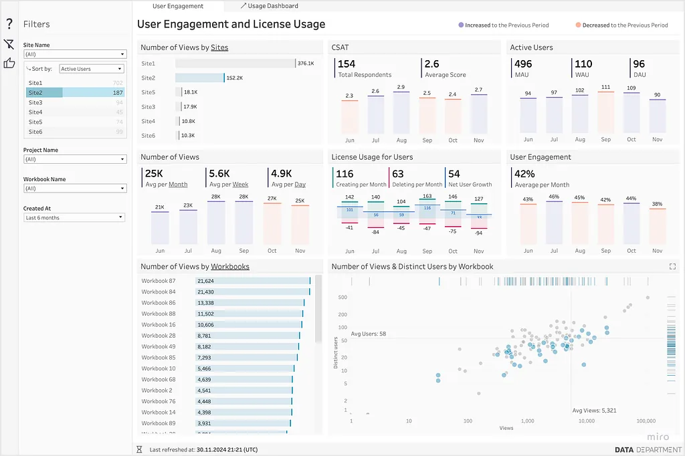This screenshot has width=685, height=456.
Task: Click the Last refreshed timestamp text
Action: coord(203,449)
